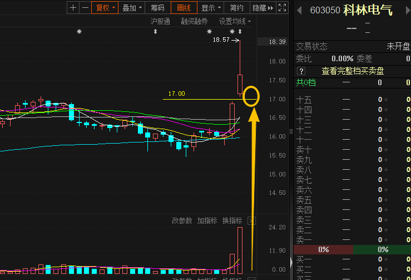The image size is (411, 280).
Task: Click the 买一 order book row
Action: coord(352,259)
